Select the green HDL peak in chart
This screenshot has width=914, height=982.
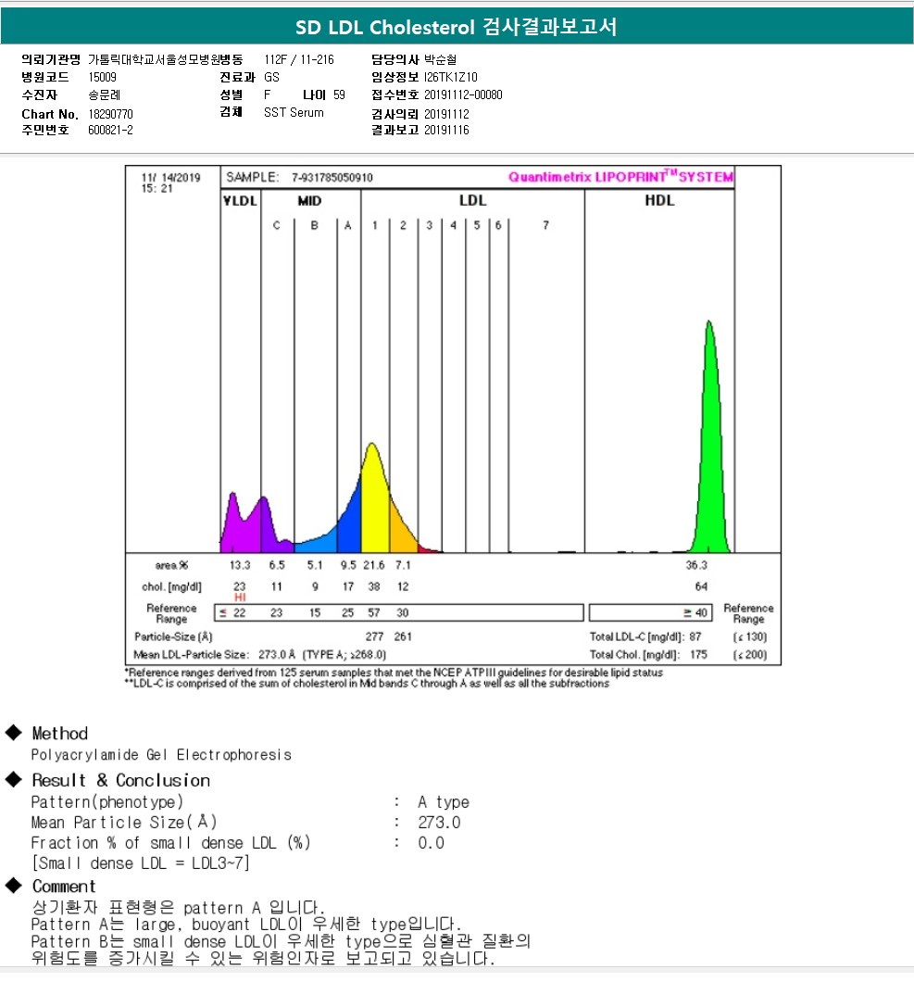click(710, 445)
